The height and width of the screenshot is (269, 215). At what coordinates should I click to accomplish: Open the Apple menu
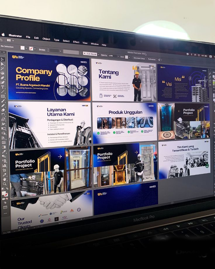click(3, 35)
